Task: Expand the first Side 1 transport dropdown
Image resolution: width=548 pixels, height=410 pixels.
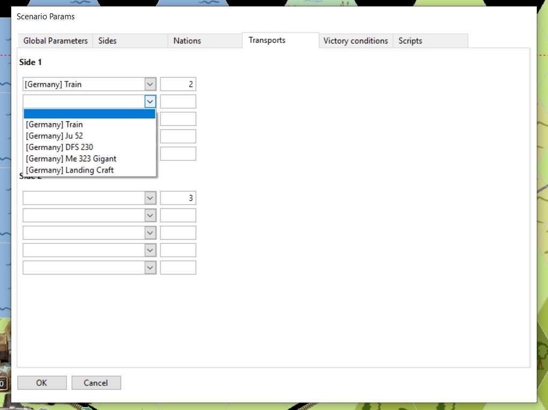Action: pos(150,84)
